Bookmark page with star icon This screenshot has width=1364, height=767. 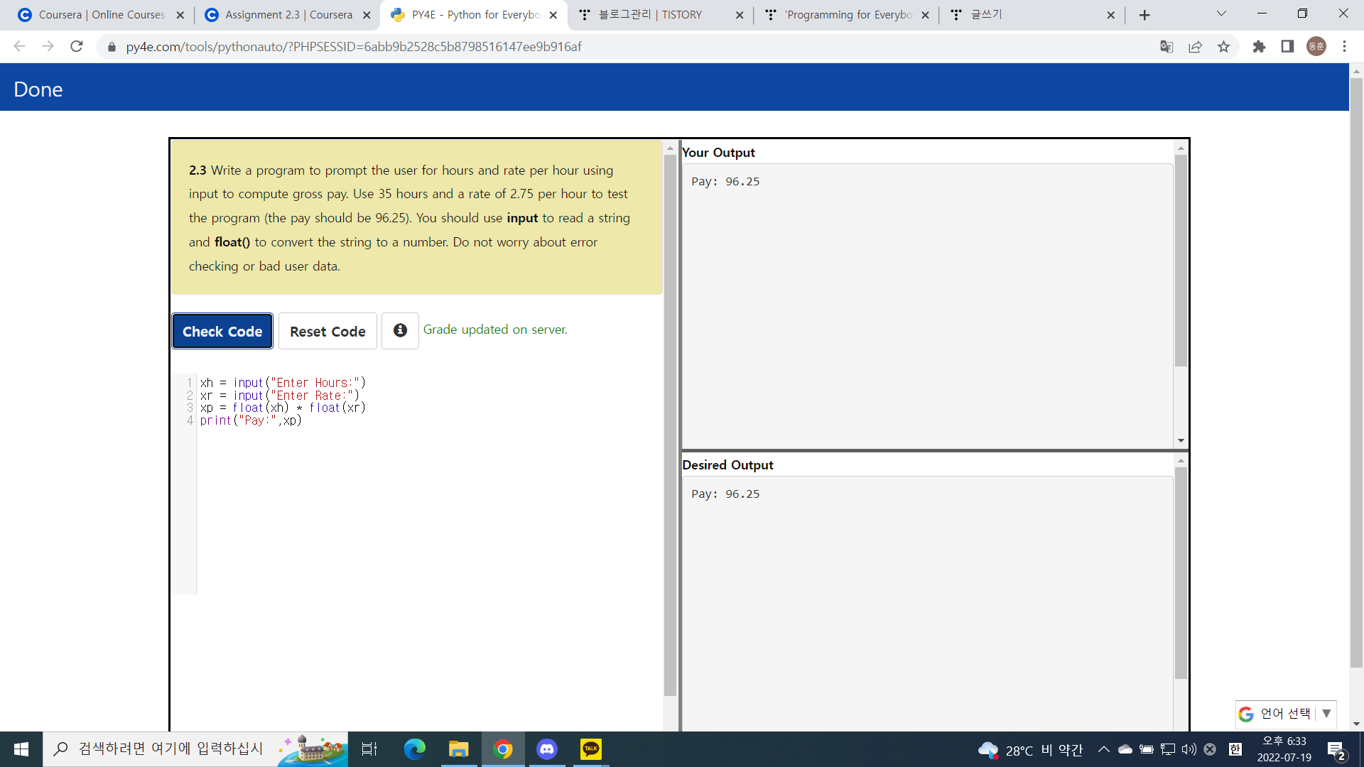[1223, 47]
